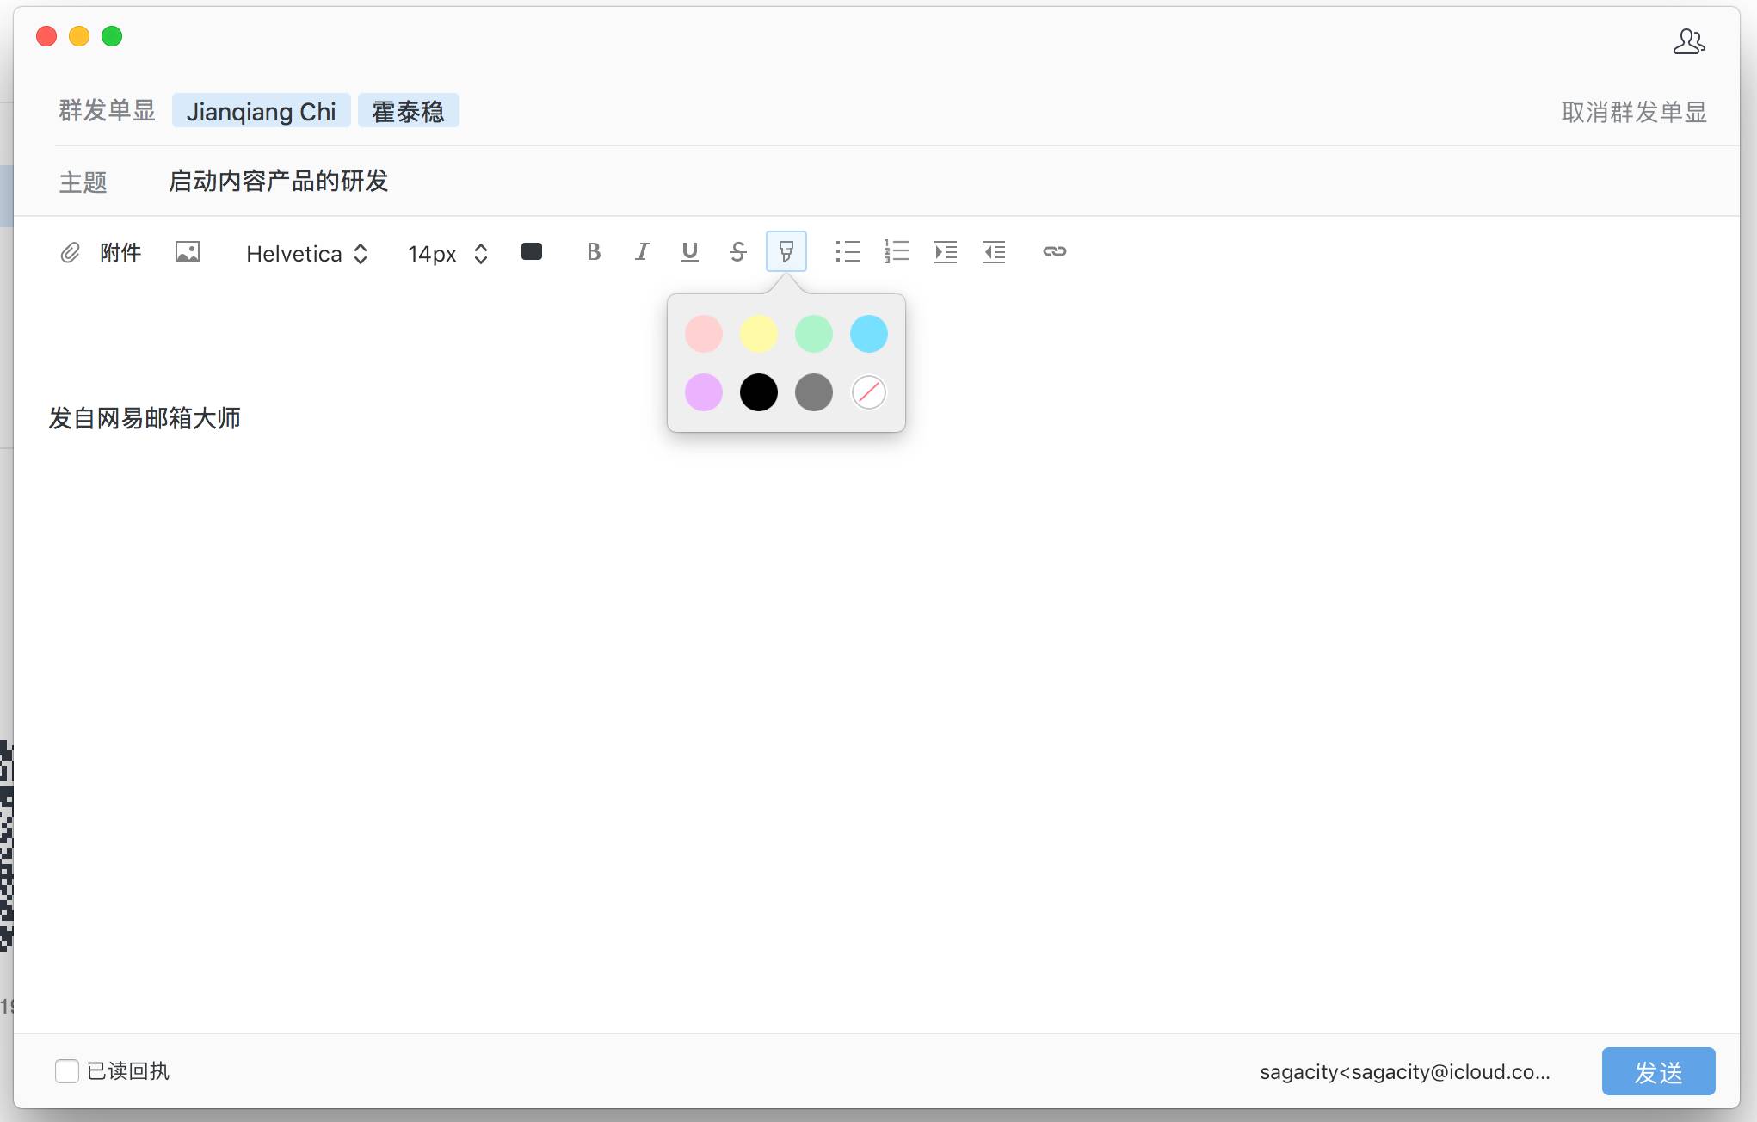Viewport: 1757px width, 1122px height.
Task: Toggle italic formatting
Action: click(x=642, y=251)
